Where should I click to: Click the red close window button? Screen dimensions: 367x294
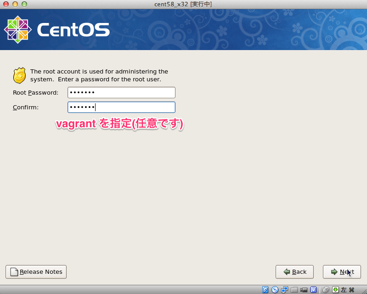coord(6,4)
